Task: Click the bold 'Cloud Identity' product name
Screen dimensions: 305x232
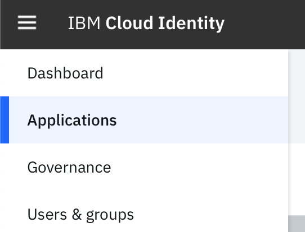Action: tap(165, 23)
